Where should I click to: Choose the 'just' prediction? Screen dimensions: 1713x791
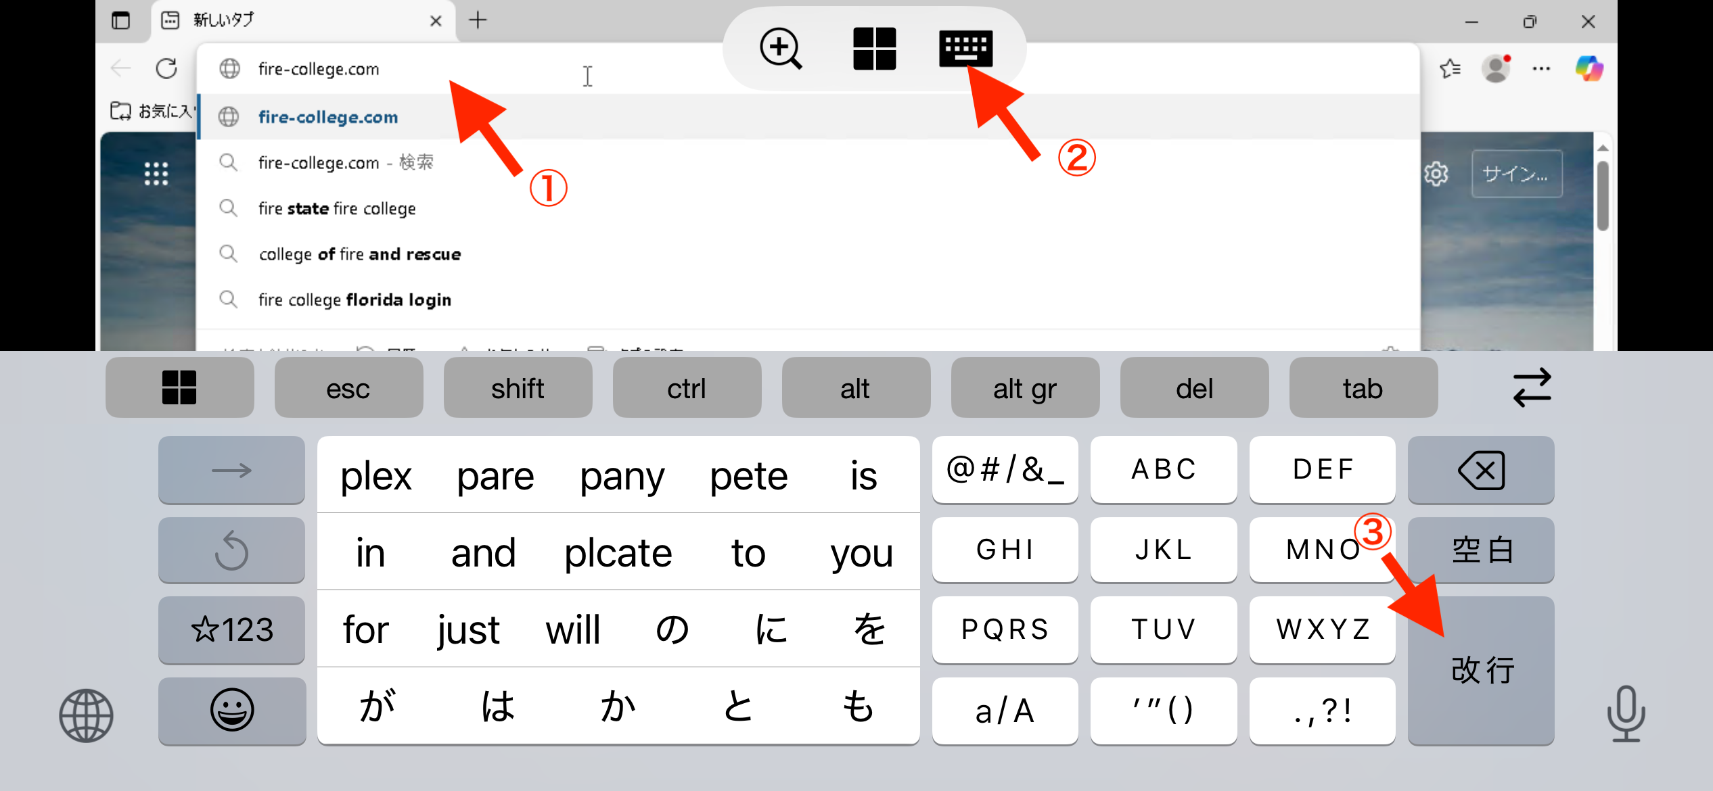(x=467, y=630)
